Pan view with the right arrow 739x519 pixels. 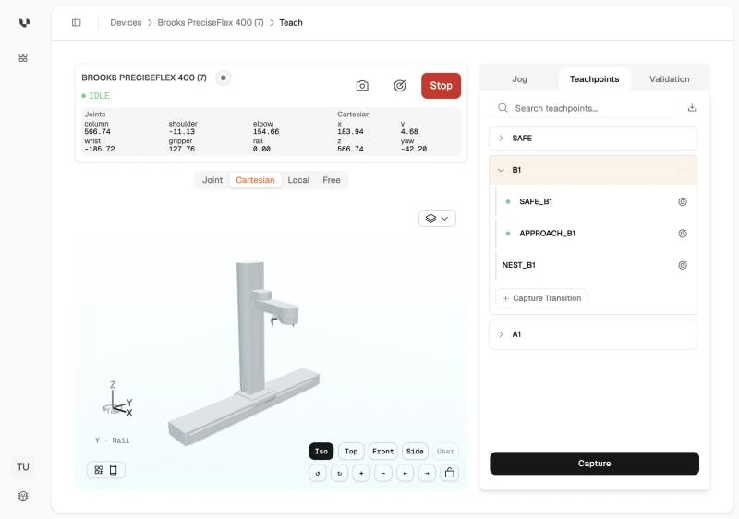[x=427, y=473]
